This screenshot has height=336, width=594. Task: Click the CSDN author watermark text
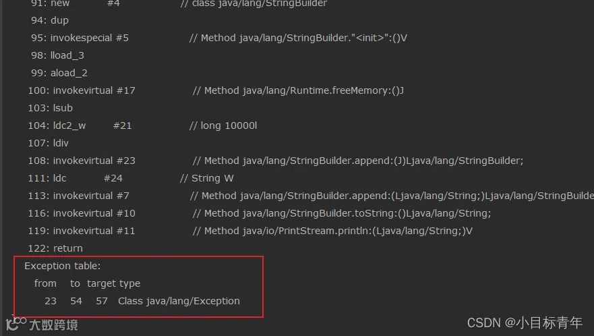point(525,323)
